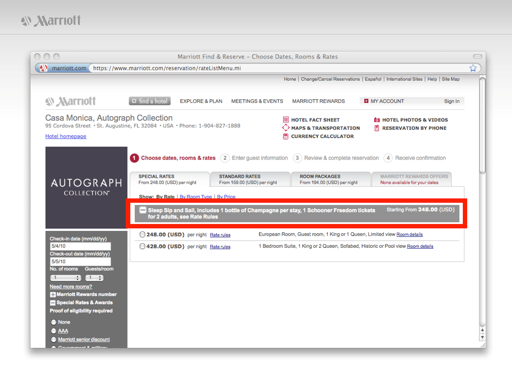Image resolution: width=512 pixels, height=384 pixels.
Task: Open the Reservation by Phone icon
Action: point(377,128)
